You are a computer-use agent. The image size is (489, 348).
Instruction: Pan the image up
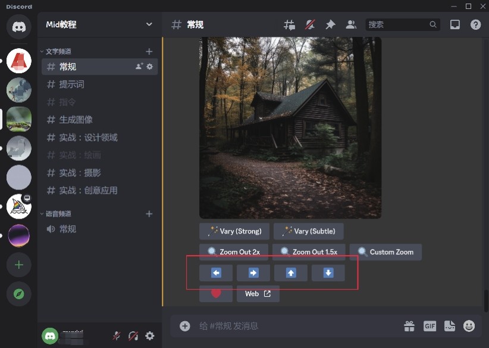(x=291, y=273)
